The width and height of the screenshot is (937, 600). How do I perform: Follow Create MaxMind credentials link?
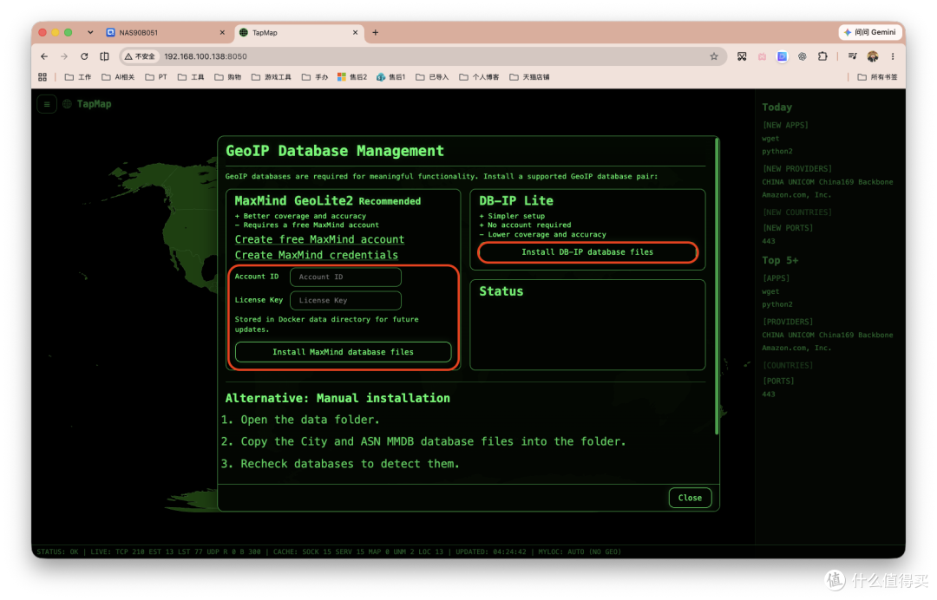coord(316,255)
